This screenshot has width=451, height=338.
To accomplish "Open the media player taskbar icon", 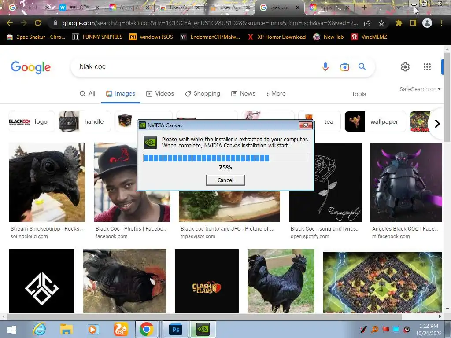I will point(93,329).
